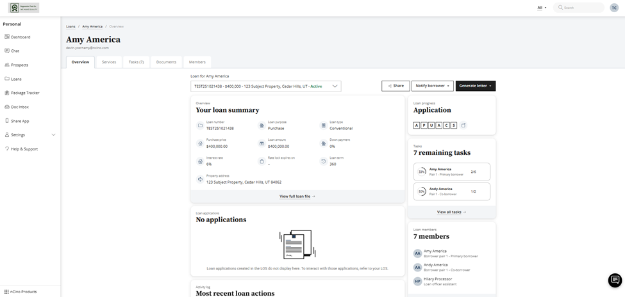Viewport: 625px width, 297px height.
Task: Open the Notify borrower dropdown
Action: coord(432,86)
